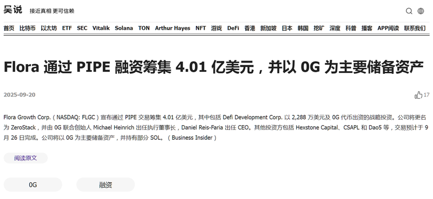Open the APP阅读 link

point(388,28)
